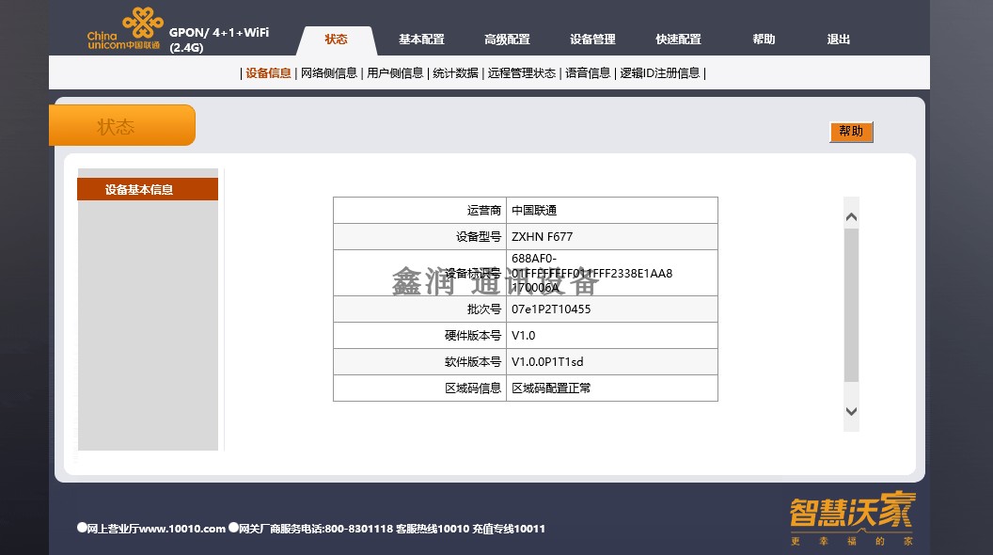Select 设备基本信息 in the sidebar
993x555 pixels.
[x=148, y=189]
